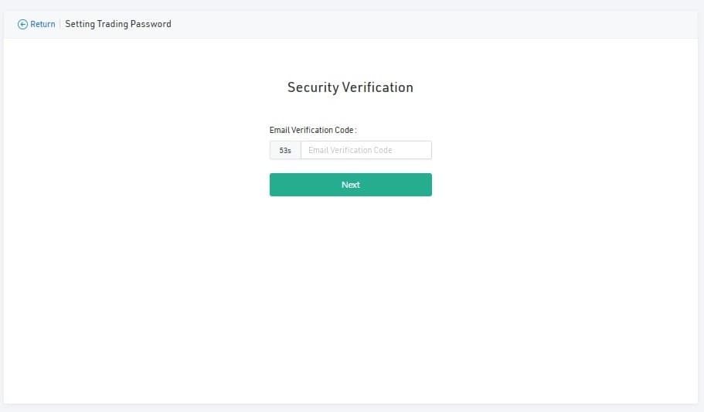
Task: Click the 53s resend countdown button
Action: [285, 150]
